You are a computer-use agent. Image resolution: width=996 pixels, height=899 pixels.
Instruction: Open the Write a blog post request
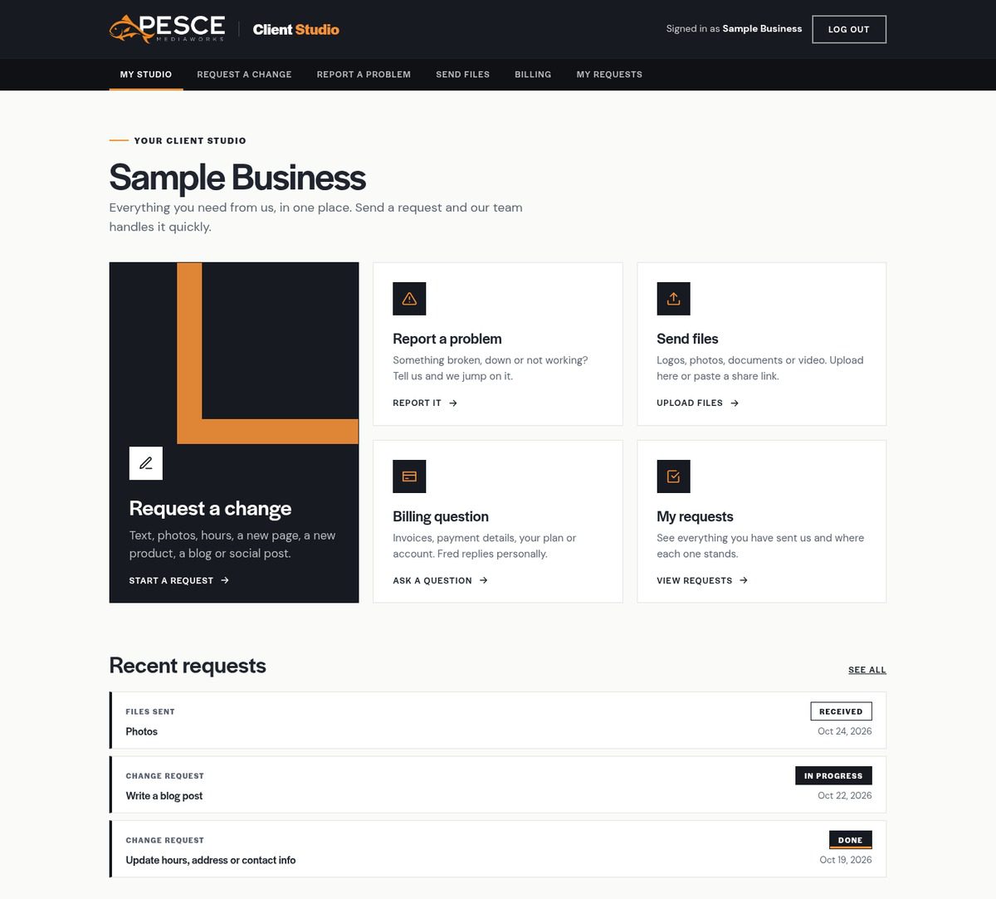coord(498,784)
